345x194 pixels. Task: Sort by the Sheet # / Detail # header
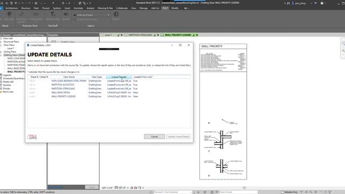point(39,77)
